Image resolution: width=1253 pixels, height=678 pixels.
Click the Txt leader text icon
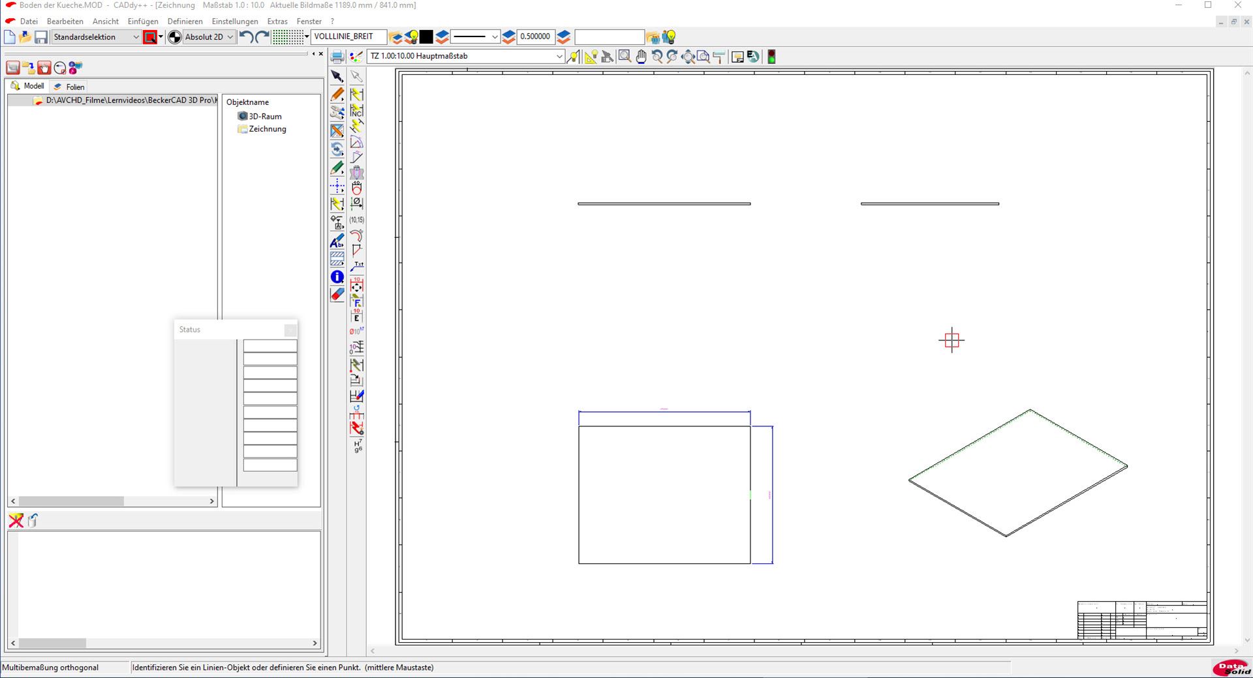(357, 267)
